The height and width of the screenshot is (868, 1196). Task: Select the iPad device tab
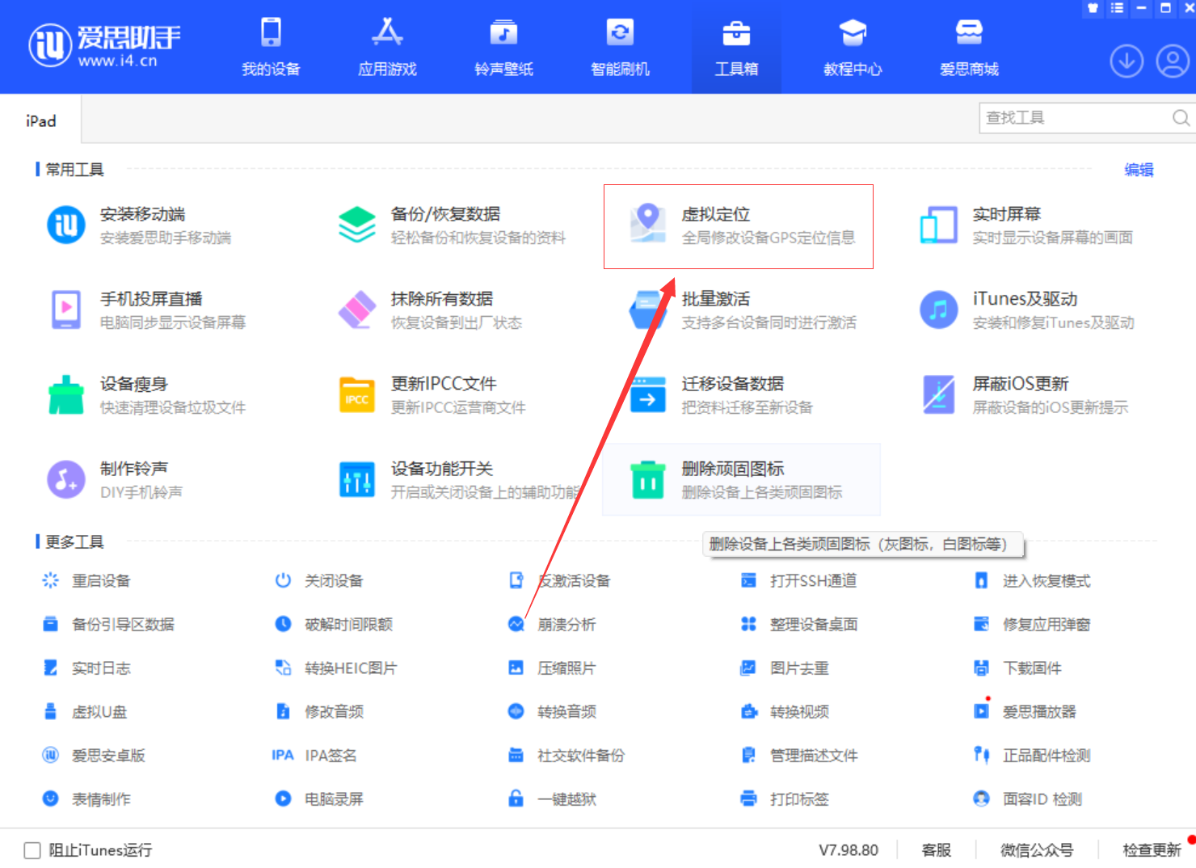click(x=40, y=121)
